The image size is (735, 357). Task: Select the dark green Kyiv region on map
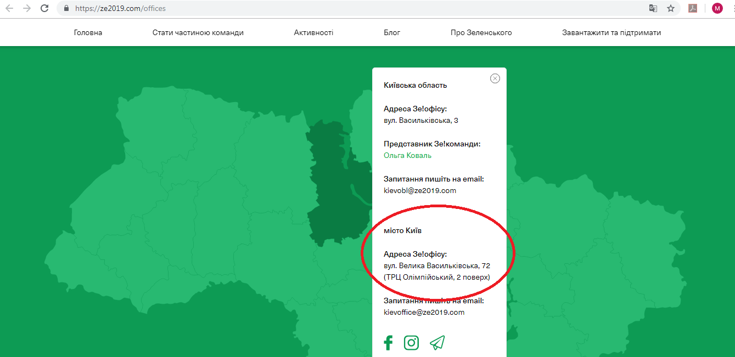[335, 186]
